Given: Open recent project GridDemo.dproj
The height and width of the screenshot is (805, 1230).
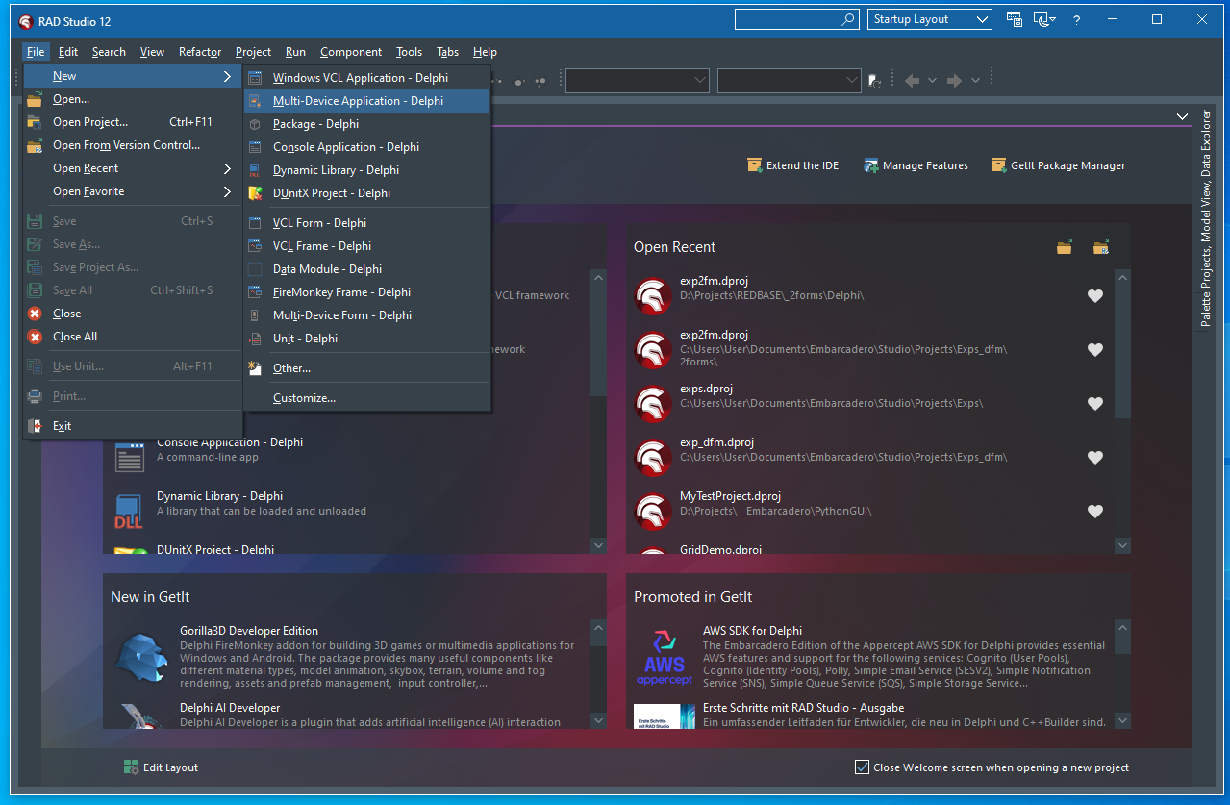Looking at the screenshot, I should click(x=720, y=550).
